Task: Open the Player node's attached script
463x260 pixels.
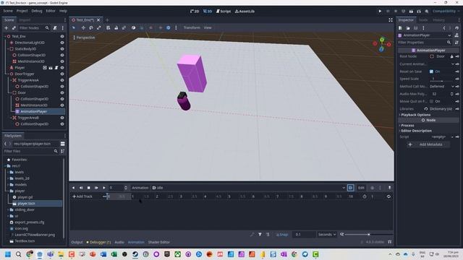Action: [x=56, y=68]
